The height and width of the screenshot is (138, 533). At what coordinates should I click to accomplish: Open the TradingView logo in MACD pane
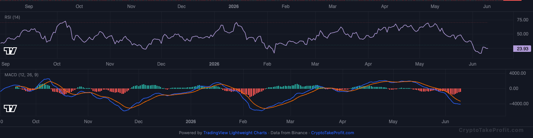click(x=10, y=108)
